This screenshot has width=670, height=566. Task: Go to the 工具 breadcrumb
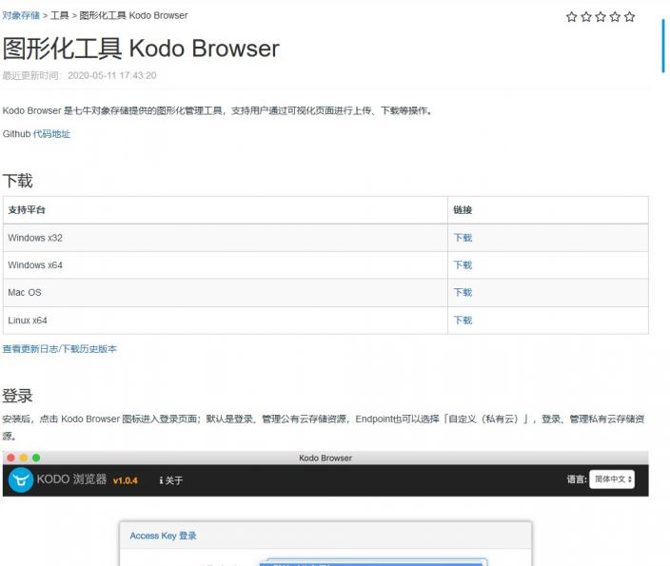tap(59, 15)
